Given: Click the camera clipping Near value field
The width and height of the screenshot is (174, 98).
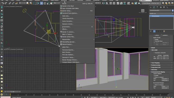Looking at the screenshot, I should 165,79.
